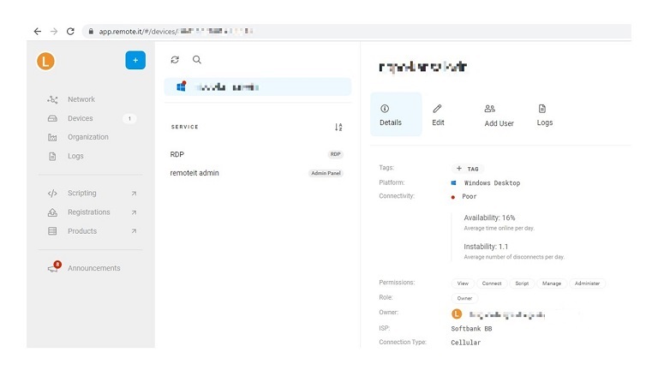The width and height of the screenshot is (658, 370).
Task: Open the remoteit admin service
Action: pyautogui.click(x=257, y=173)
